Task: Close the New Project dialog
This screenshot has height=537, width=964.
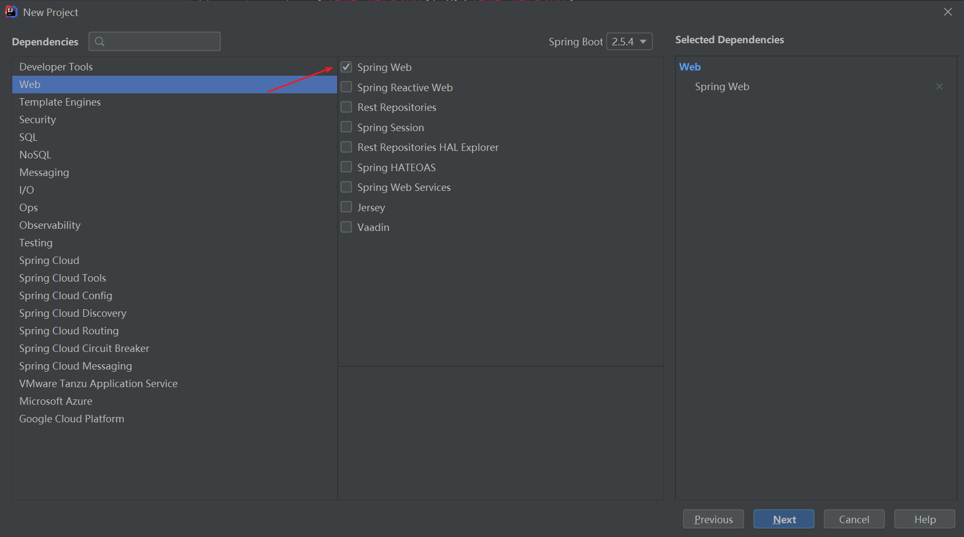Action: 948,12
